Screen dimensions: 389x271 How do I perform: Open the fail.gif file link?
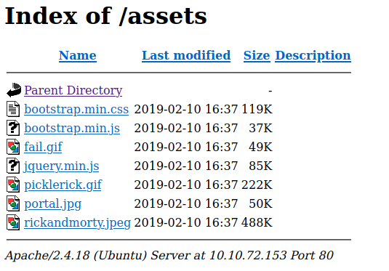(43, 147)
